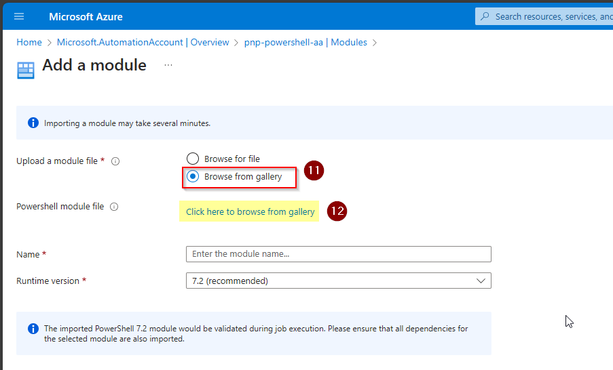
Task: Click here to browse from gallery link
Action: pyautogui.click(x=250, y=211)
